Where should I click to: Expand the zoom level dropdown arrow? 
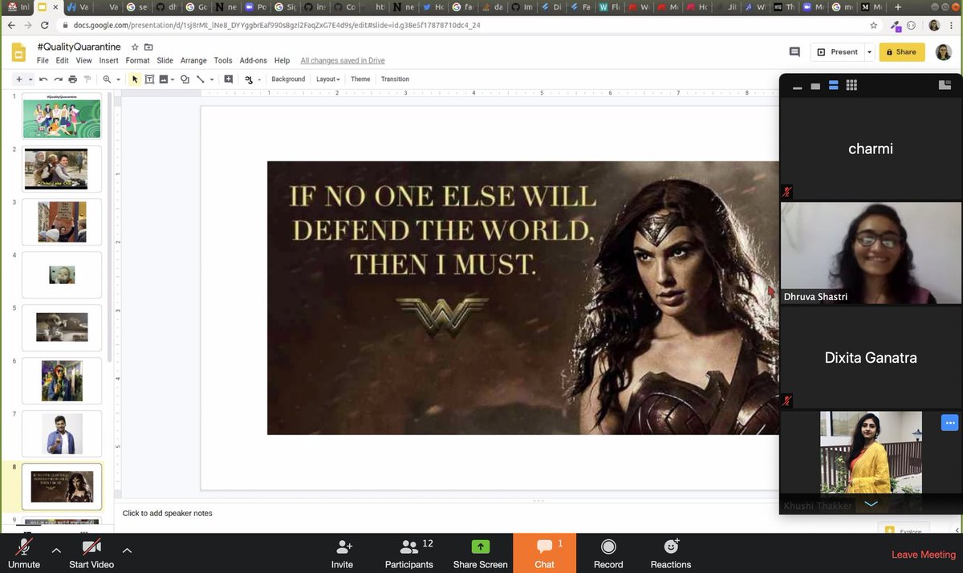118,79
